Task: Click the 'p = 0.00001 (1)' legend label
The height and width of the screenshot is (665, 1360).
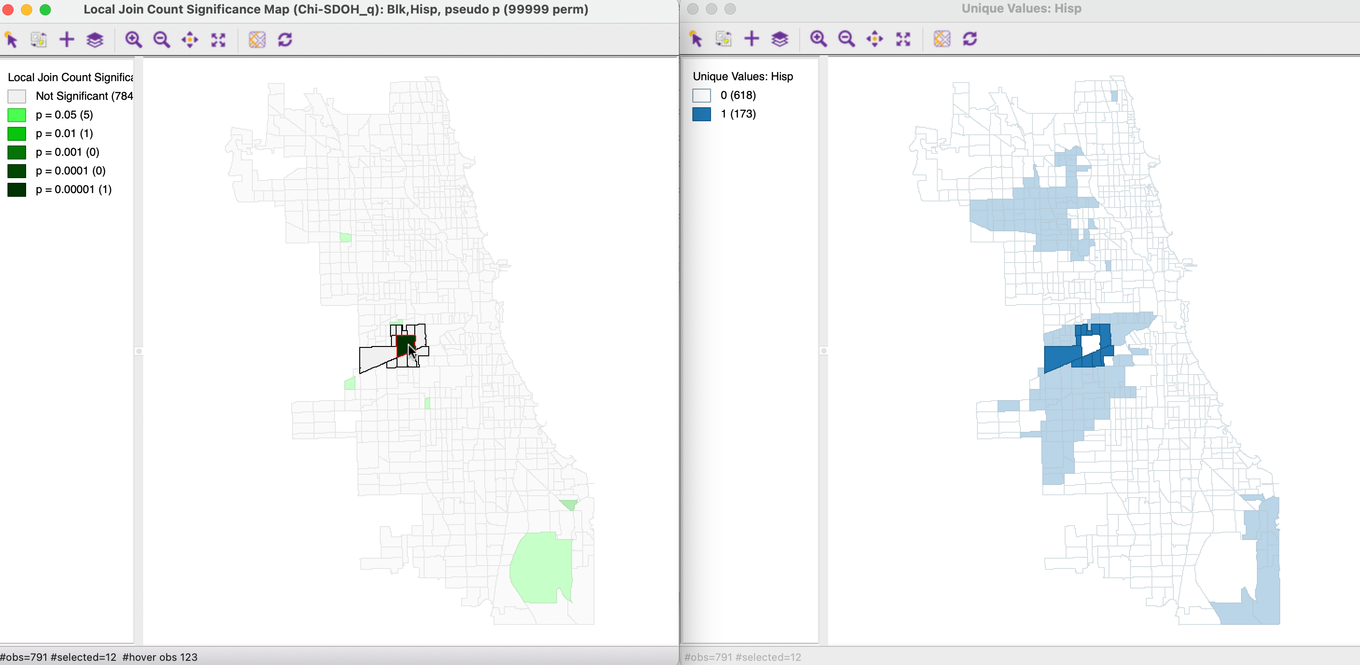Action: pyautogui.click(x=74, y=189)
